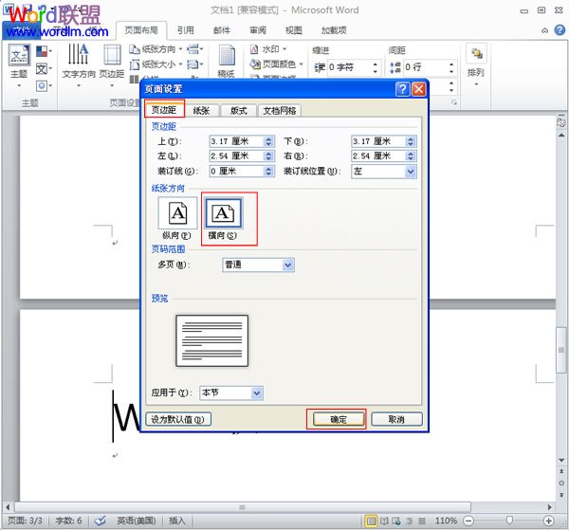Click the top margin input field
Image resolution: width=569 pixels, height=530 pixels.
pos(236,141)
